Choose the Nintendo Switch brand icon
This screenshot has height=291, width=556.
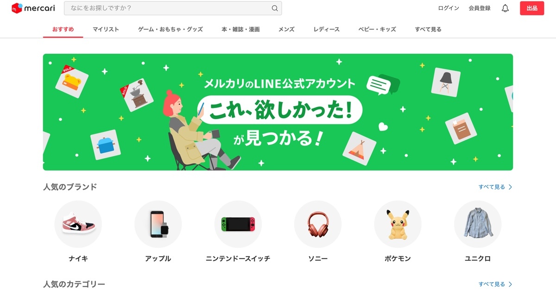pyautogui.click(x=238, y=224)
